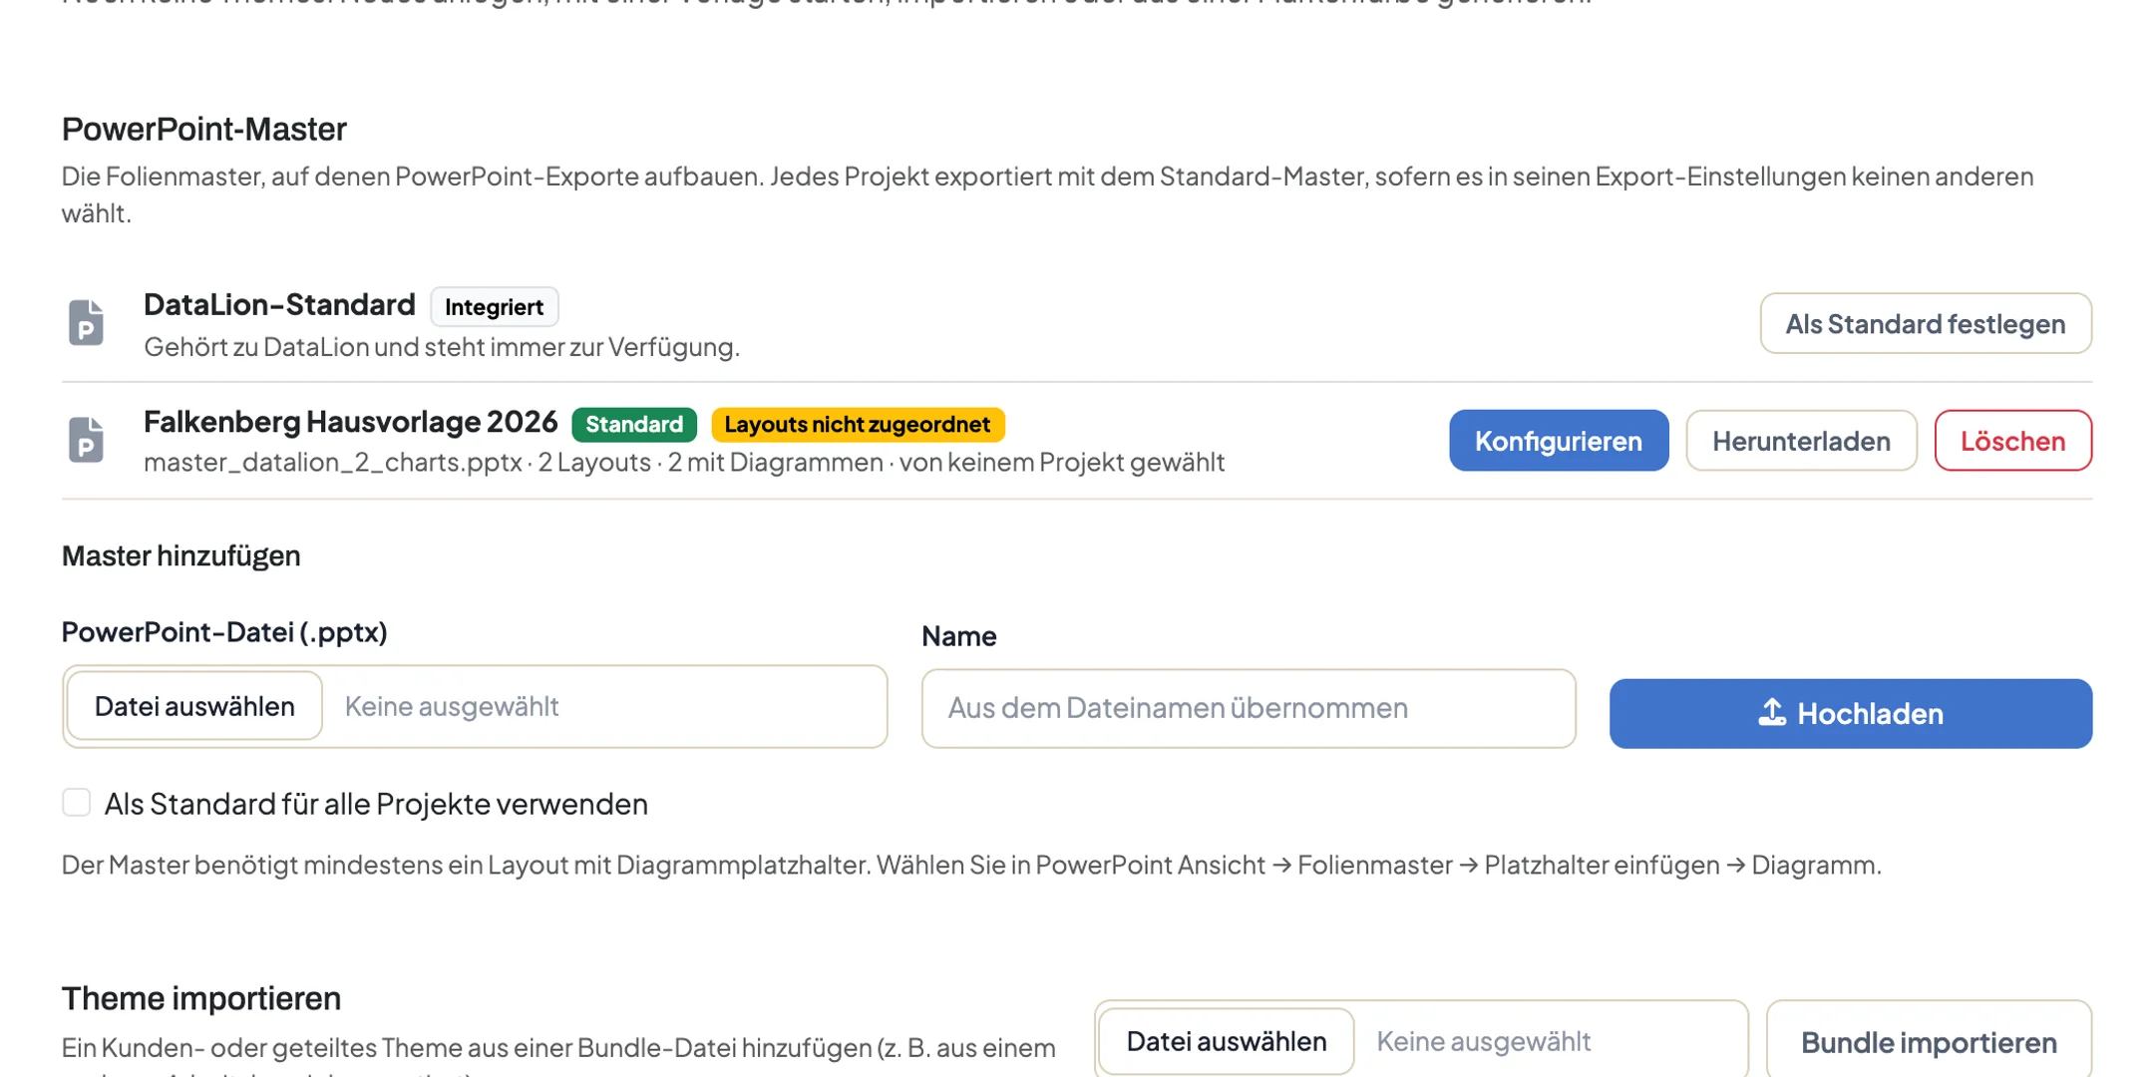Screen dimensions: 2154x1077
Task: Download the Falkenberg master via Herunterladen
Action: pos(1801,440)
